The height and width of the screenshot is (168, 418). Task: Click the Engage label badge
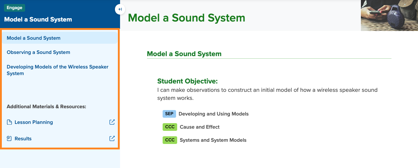[x=15, y=8]
